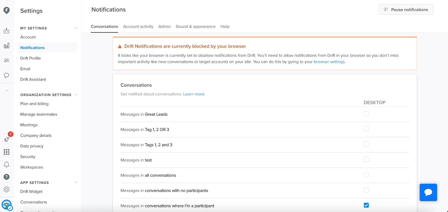
Task: Open Drift Profile settings
Action: [31, 58]
